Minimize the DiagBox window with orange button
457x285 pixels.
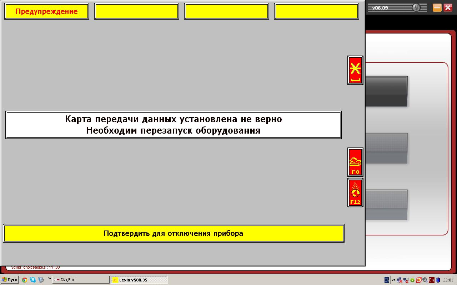[x=437, y=7]
